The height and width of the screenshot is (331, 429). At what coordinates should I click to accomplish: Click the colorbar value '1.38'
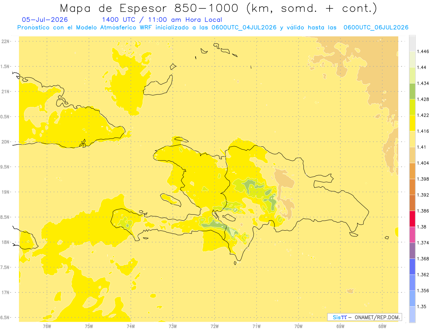click(x=422, y=227)
